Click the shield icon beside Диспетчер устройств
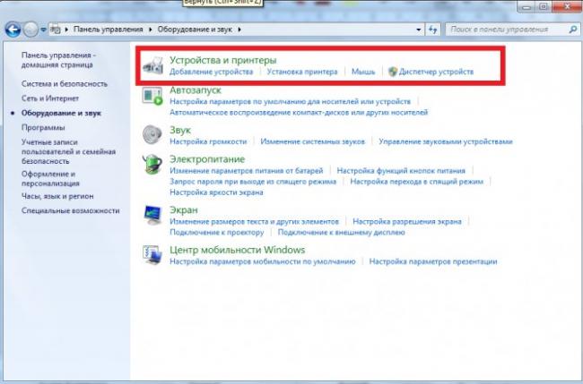Screen dimensions: 583x384 tap(393, 72)
